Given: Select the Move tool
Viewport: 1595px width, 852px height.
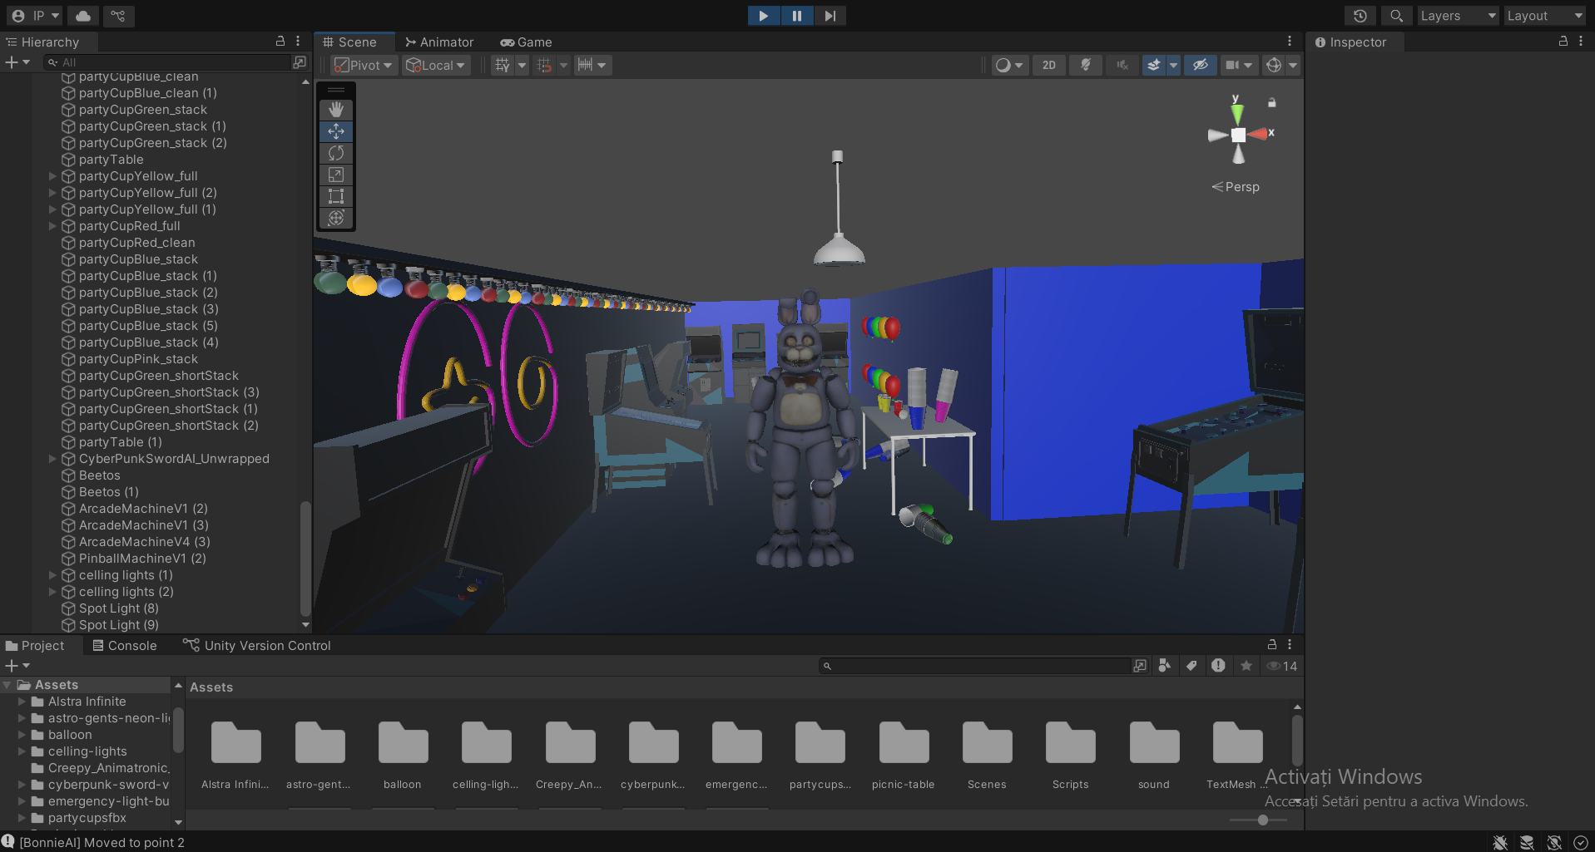Looking at the screenshot, I should click(x=336, y=131).
